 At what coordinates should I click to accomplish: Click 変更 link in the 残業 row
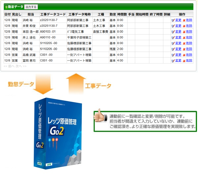point(178,49)
